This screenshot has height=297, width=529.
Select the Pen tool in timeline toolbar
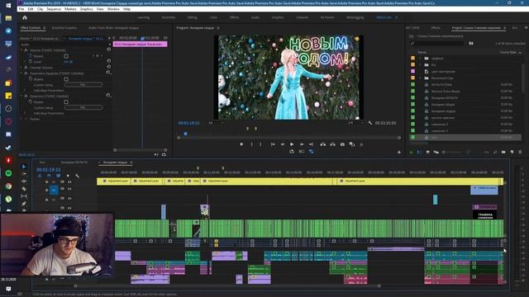tap(24, 204)
